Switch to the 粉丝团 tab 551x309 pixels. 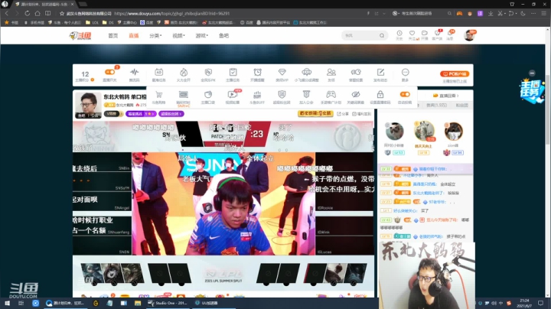click(461, 105)
